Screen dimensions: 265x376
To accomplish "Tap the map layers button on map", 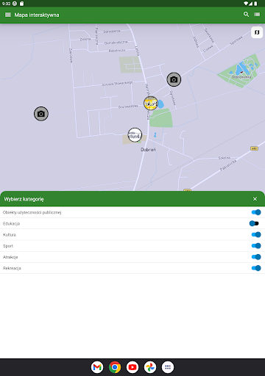I will tap(257, 32).
